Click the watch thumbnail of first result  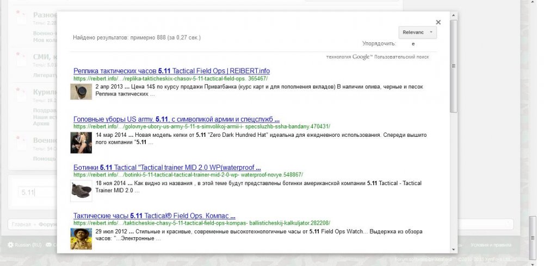pos(81,92)
